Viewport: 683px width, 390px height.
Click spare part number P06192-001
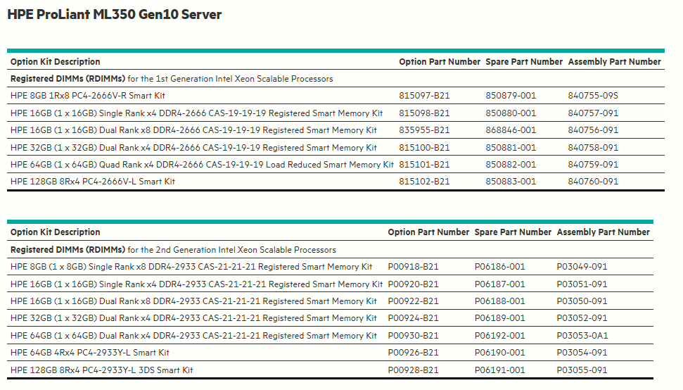pyautogui.click(x=500, y=336)
